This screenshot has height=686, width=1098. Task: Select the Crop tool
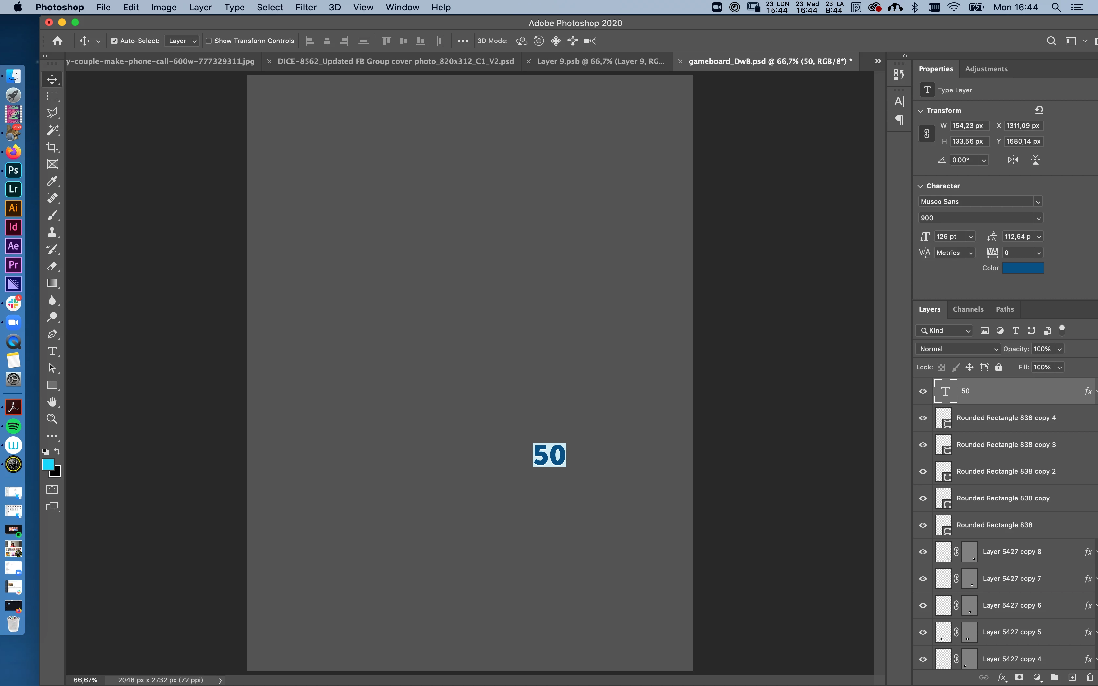(52, 147)
